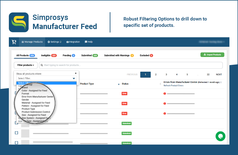Switch to Submitted with Warnings tab
Screen dimensions: 238x155
tap(119, 55)
